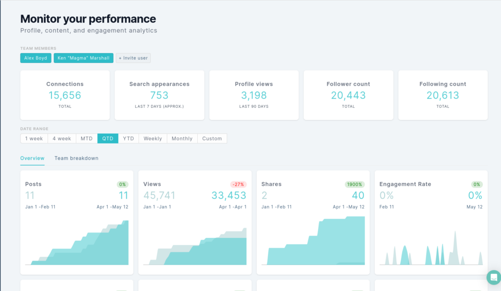
Task: Open the Custom date range option
Action: [212, 138]
